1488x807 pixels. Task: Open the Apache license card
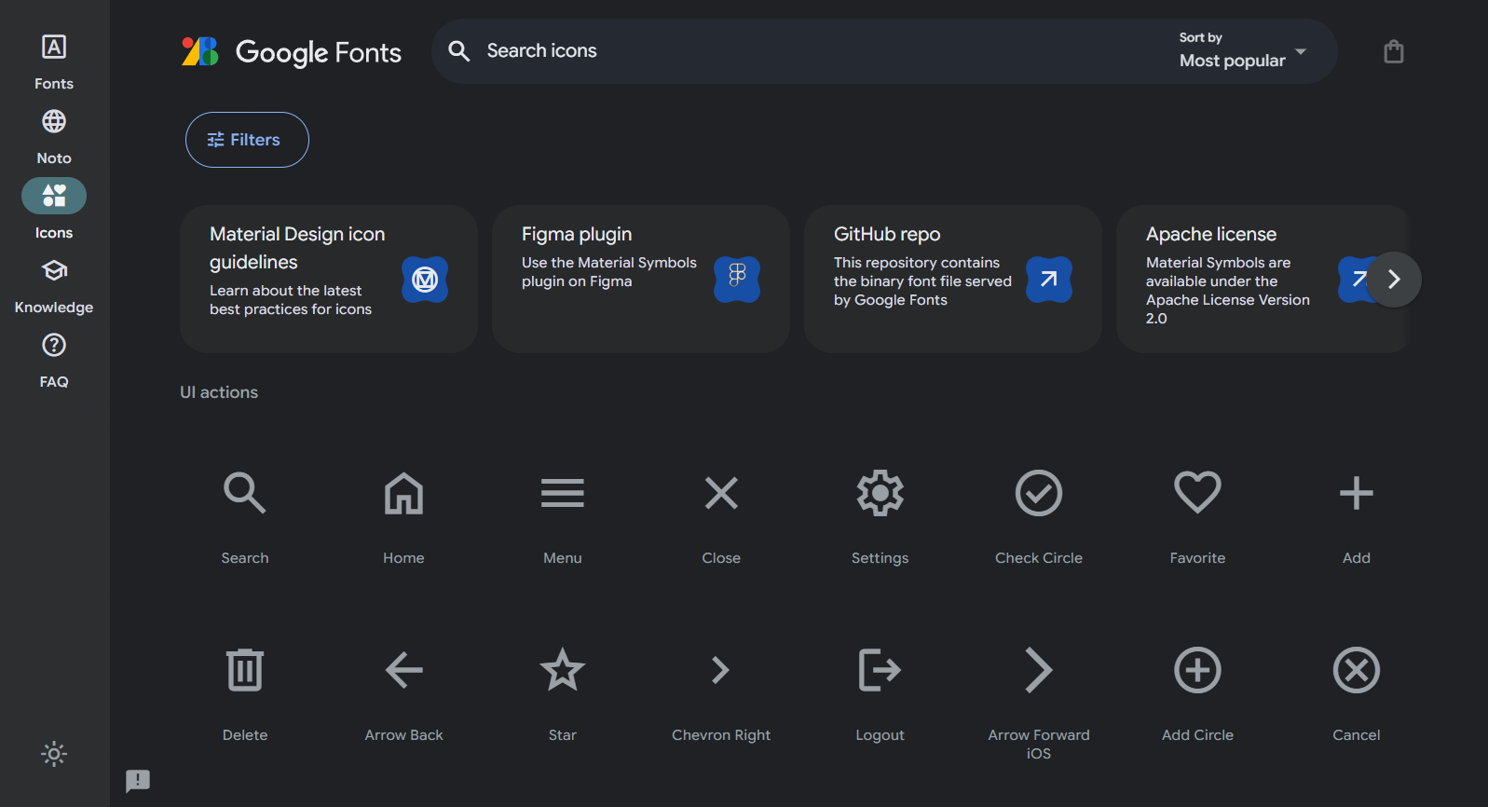[1261, 279]
